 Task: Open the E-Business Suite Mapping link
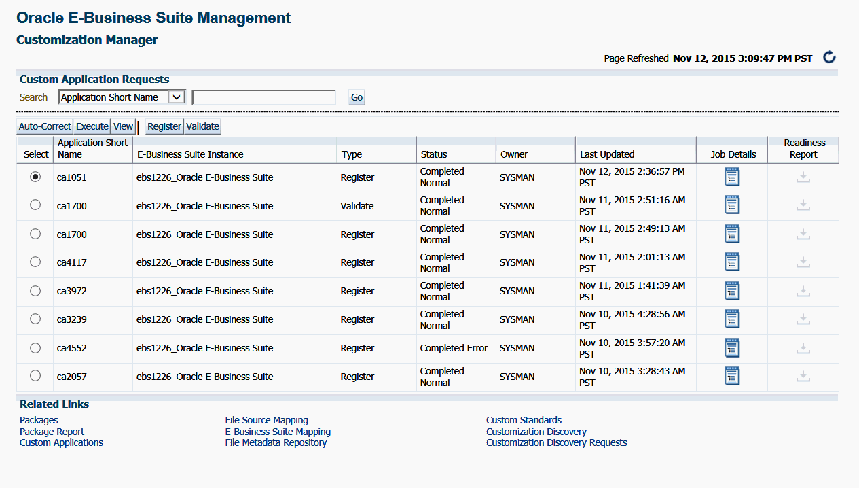pos(278,432)
